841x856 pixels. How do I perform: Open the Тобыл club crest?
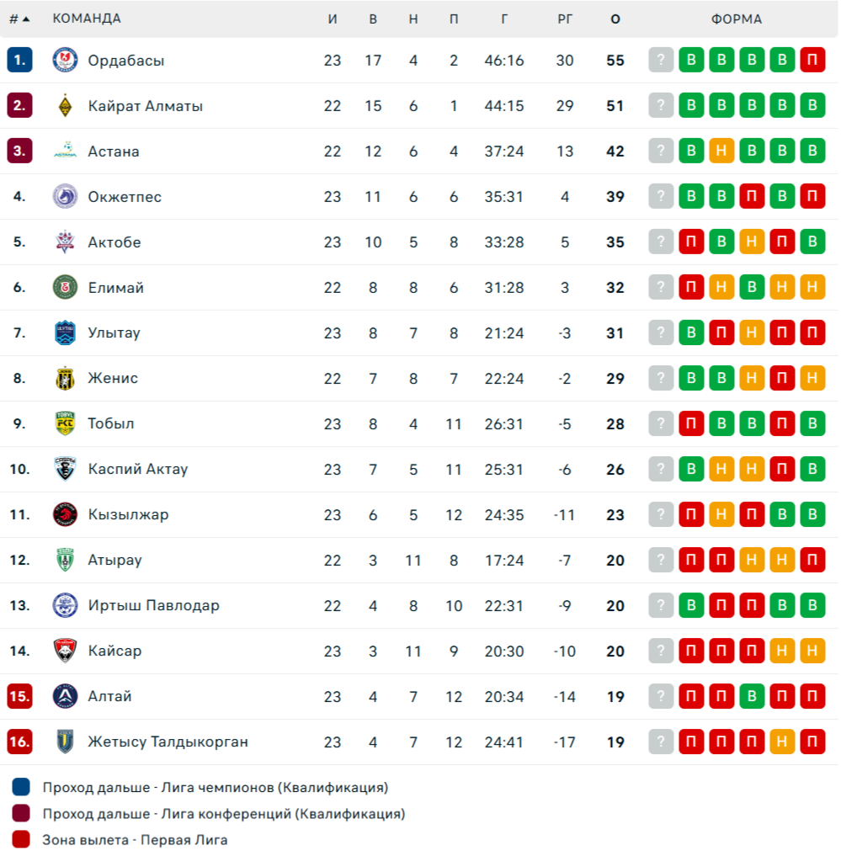(65, 423)
